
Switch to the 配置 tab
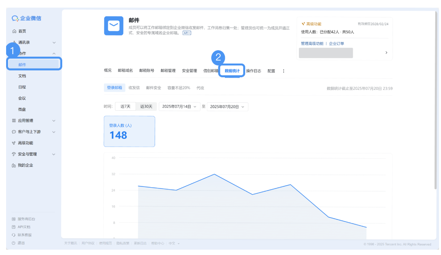point(271,71)
